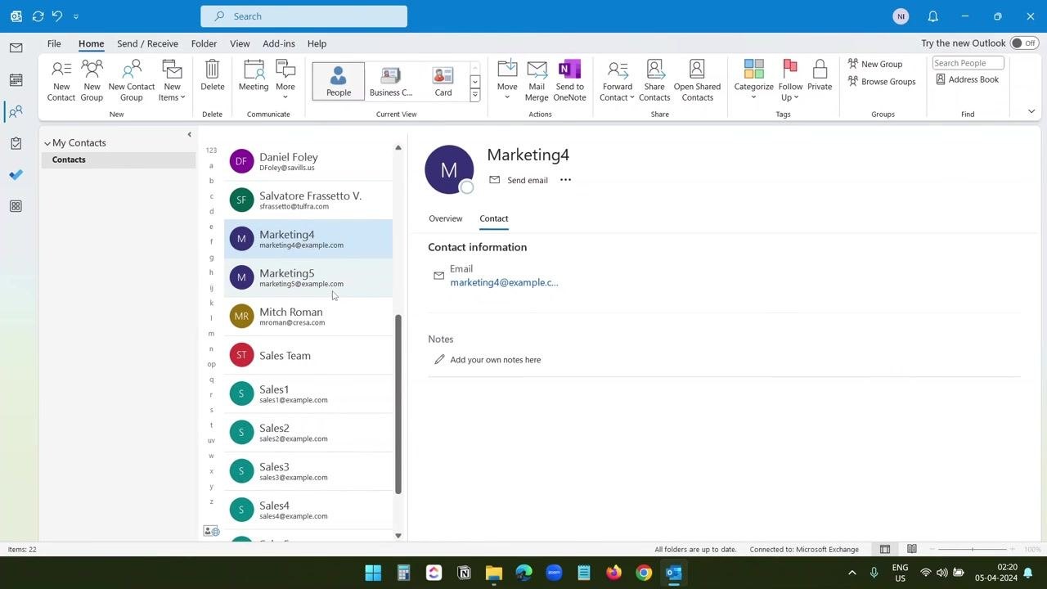Open the Send / Receive tab
This screenshot has width=1047, height=589.
[147, 43]
